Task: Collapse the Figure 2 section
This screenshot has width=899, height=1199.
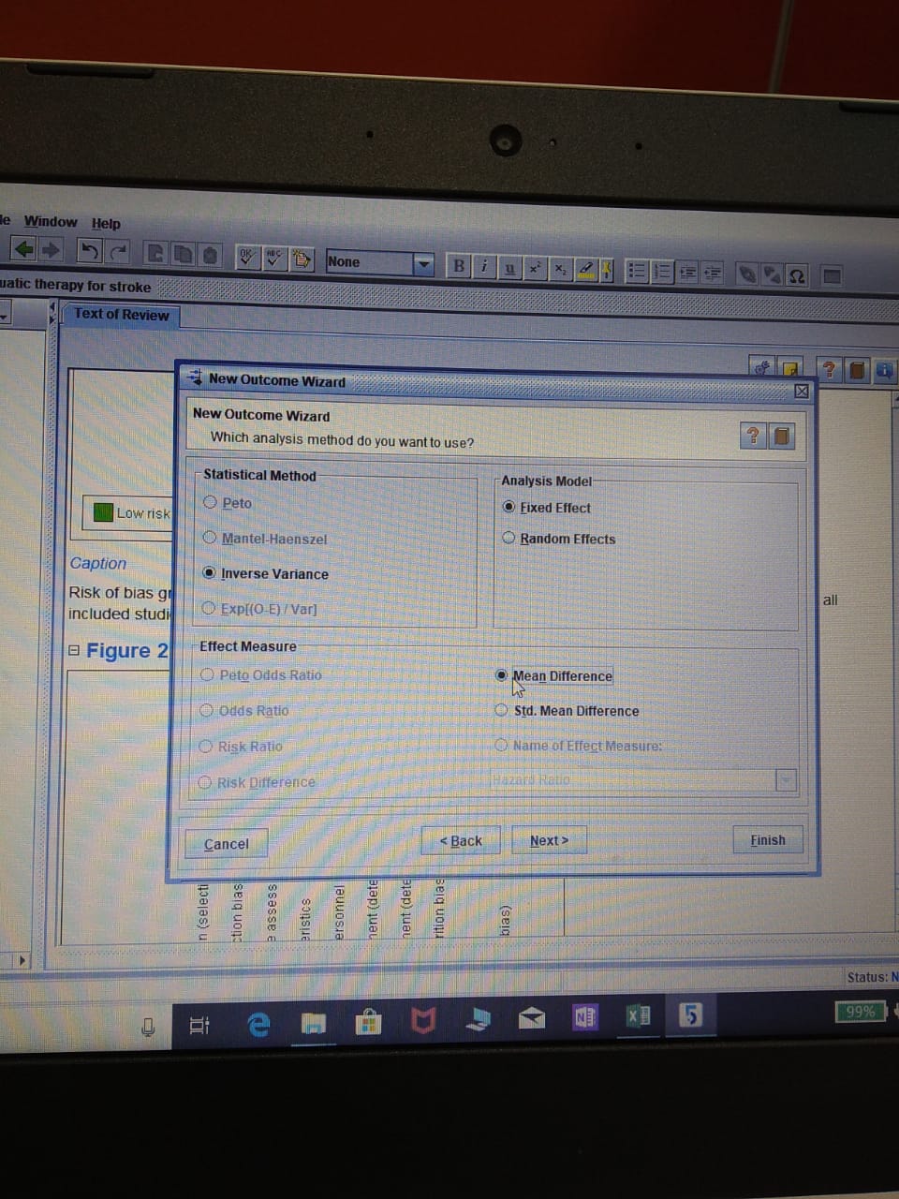Action: [75, 651]
